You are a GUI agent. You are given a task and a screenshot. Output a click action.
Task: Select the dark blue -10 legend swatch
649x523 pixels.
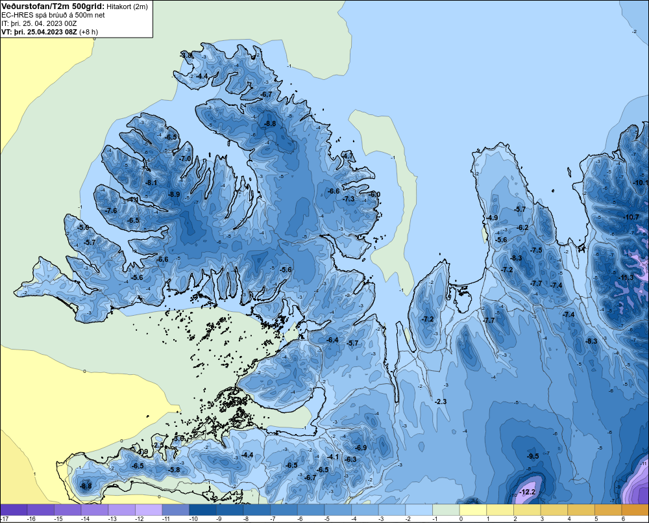(202, 510)
